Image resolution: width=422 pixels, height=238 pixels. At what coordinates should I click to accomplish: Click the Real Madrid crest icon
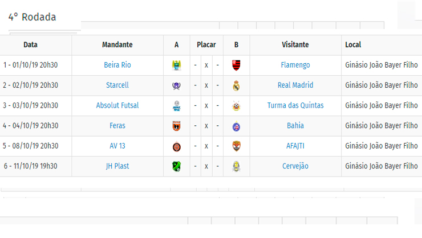pyautogui.click(x=236, y=85)
